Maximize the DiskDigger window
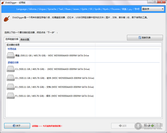 coord(155,2)
